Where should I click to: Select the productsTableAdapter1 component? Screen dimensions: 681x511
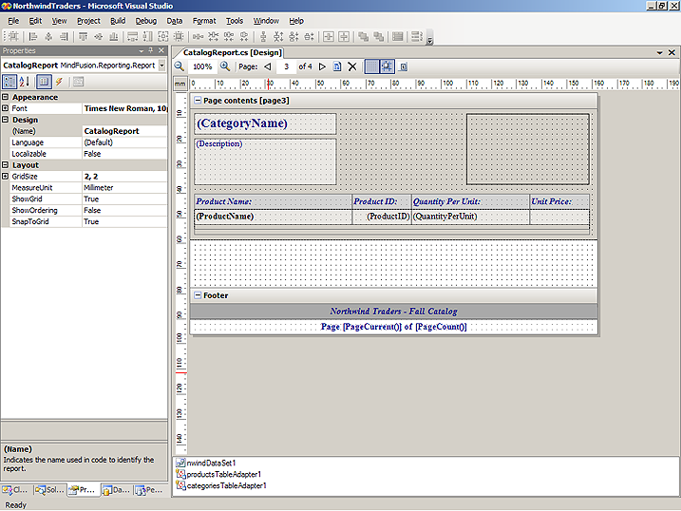click(218, 474)
